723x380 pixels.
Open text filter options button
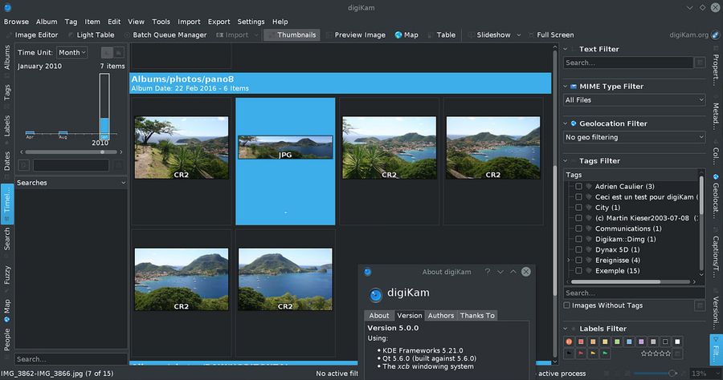click(x=700, y=63)
